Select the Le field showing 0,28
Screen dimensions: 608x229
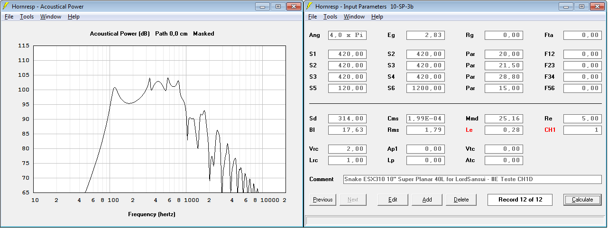click(x=504, y=130)
